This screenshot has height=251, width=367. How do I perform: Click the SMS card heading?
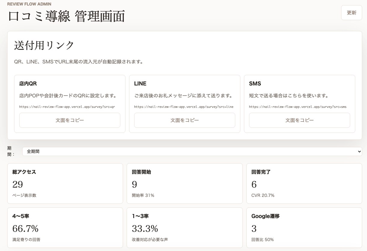click(255, 84)
